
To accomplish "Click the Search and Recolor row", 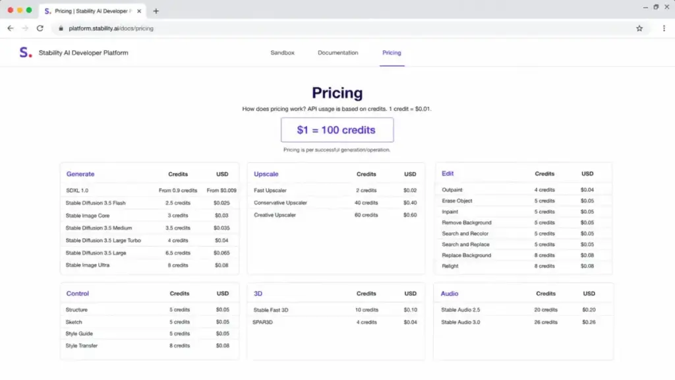I will tap(523, 234).
